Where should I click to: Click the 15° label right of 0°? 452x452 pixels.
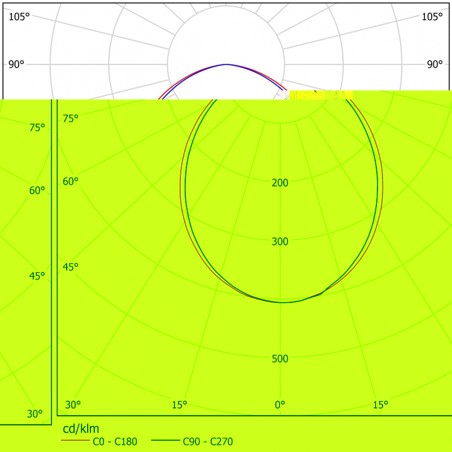point(380,405)
